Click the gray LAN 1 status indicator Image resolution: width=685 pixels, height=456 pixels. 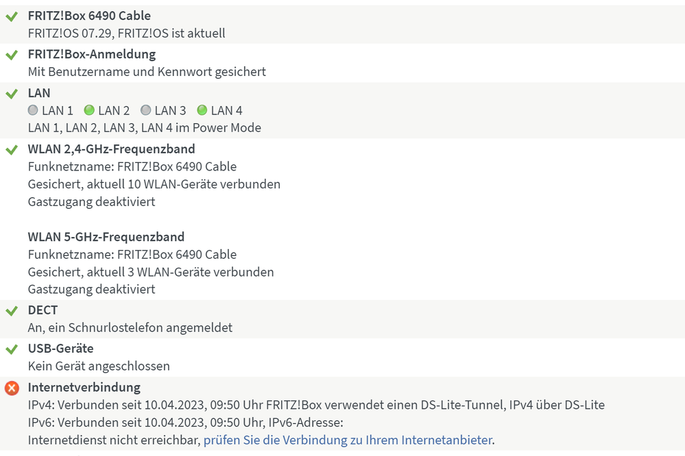33,110
